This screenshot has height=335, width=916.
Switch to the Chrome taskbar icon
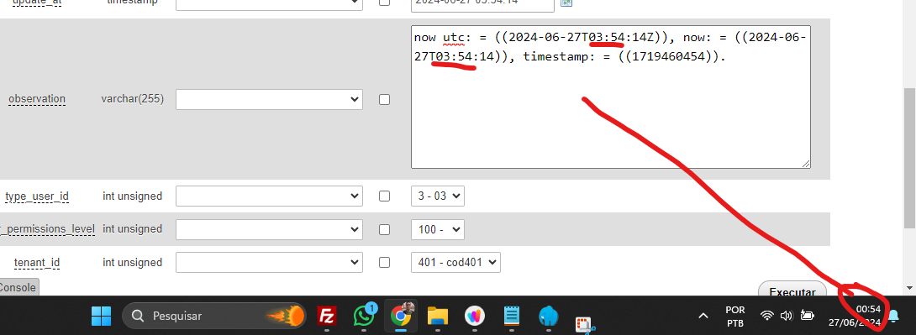[x=400, y=317]
